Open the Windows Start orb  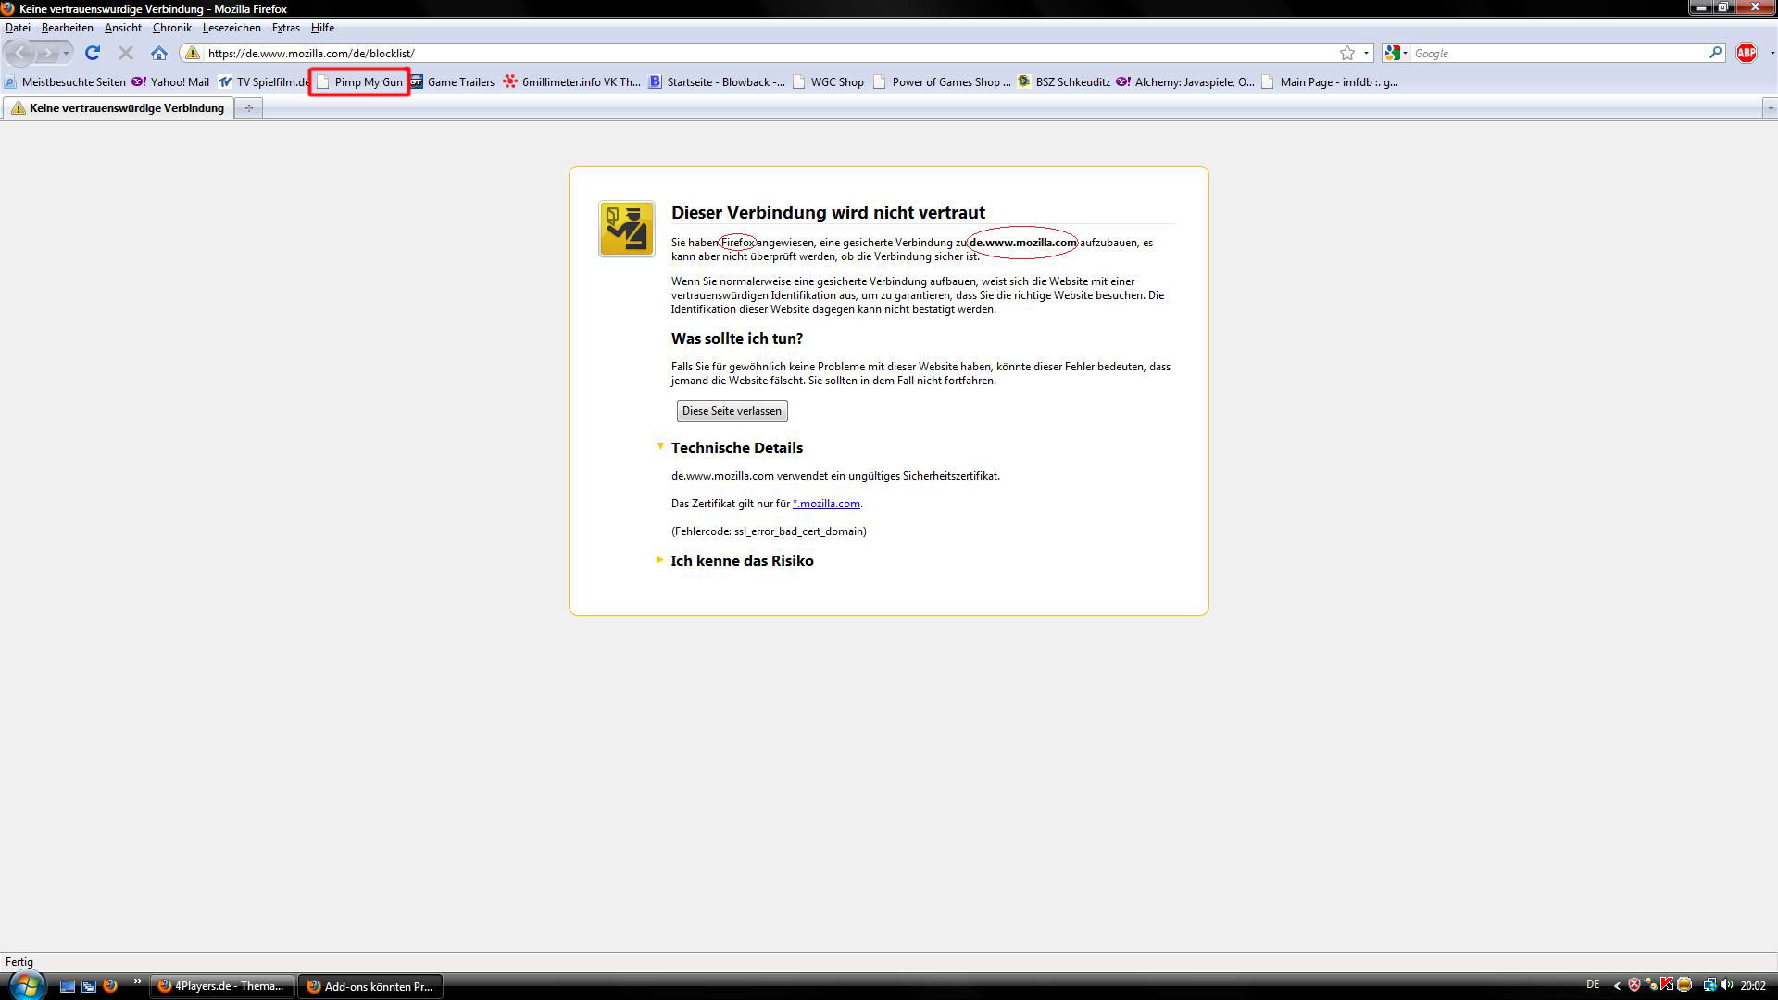click(25, 985)
